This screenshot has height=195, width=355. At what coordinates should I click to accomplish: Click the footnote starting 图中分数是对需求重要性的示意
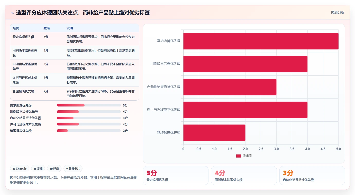(x=74, y=180)
